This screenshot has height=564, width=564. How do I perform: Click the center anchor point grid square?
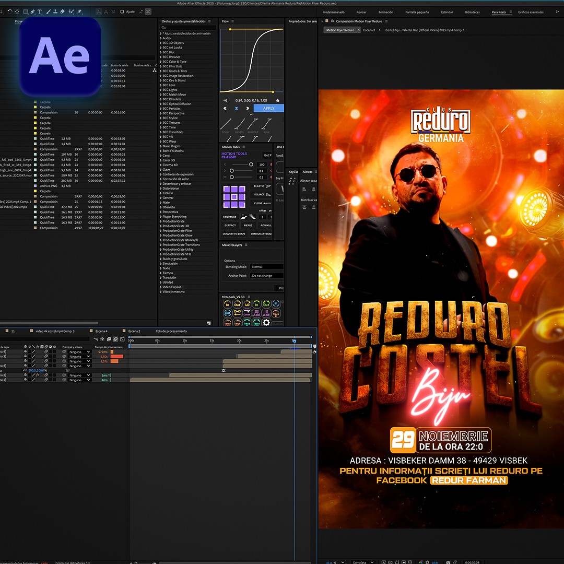point(234,197)
